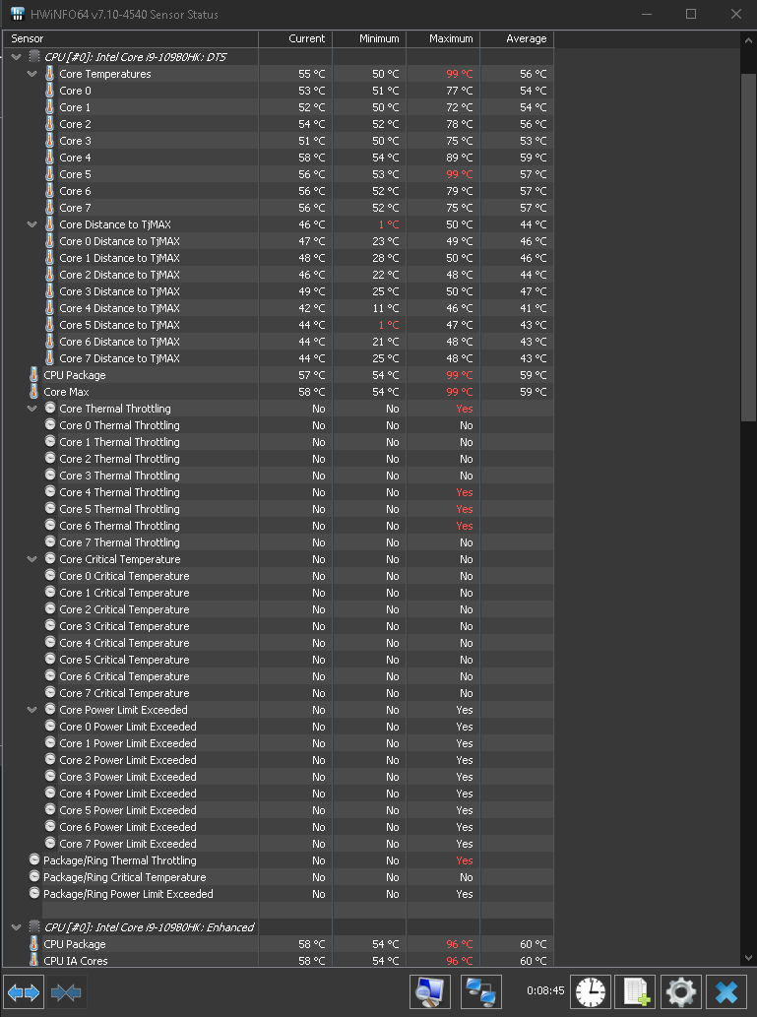Select Core 2 Distance to TjMAX row
Viewport: 757px width, 1017px height.
tap(279, 275)
